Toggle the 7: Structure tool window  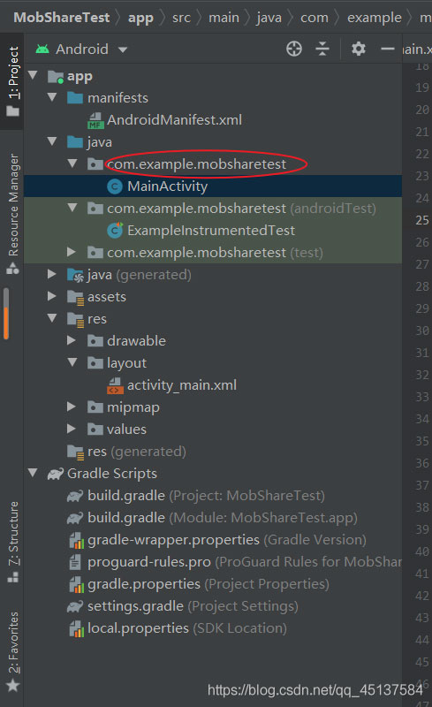click(12, 542)
